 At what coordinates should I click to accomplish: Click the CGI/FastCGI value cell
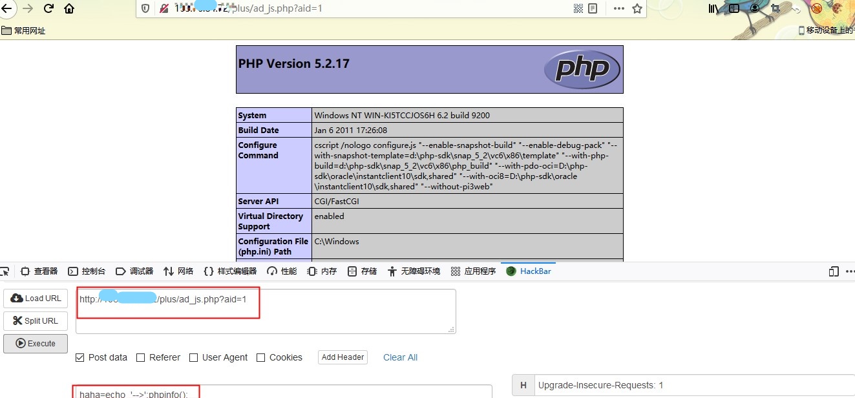click(x=467, y=201)
